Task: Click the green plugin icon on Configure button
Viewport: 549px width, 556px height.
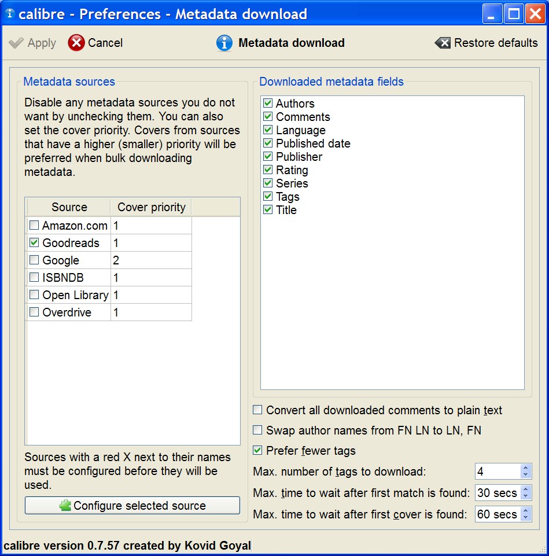Action: [x=65, y=505]
